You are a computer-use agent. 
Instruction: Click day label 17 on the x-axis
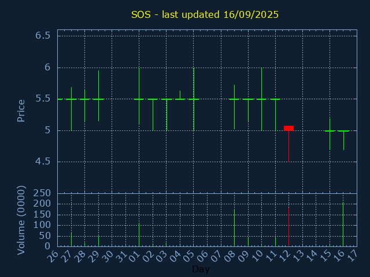click(352, 256)
